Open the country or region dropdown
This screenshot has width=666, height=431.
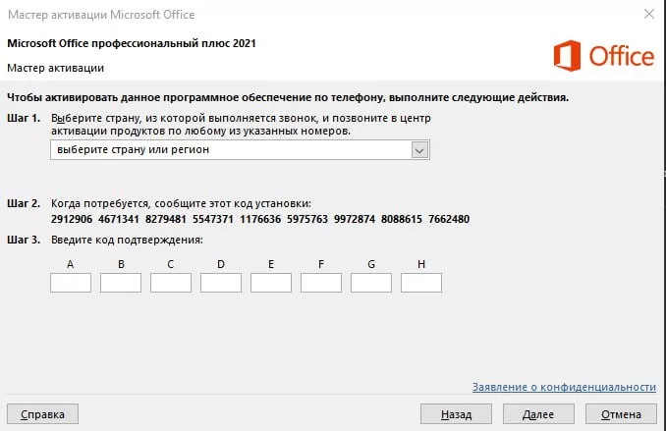click(x=232, y=150)
